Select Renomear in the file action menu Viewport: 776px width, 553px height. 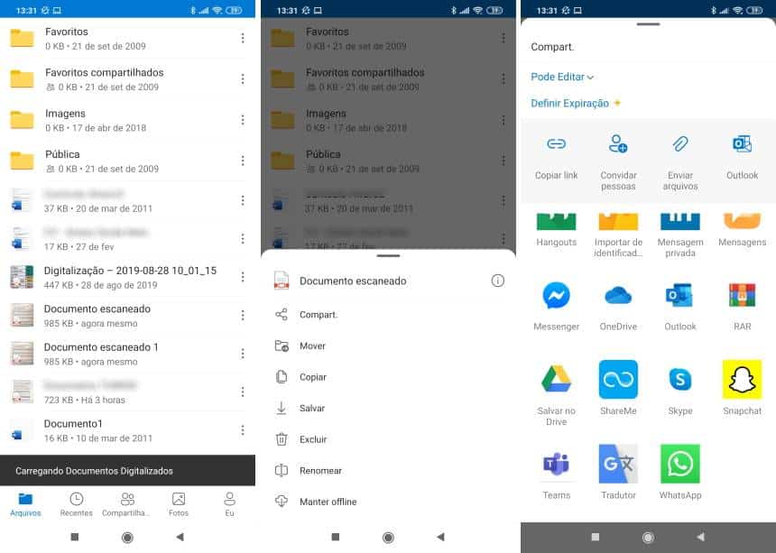click(389, 470)
